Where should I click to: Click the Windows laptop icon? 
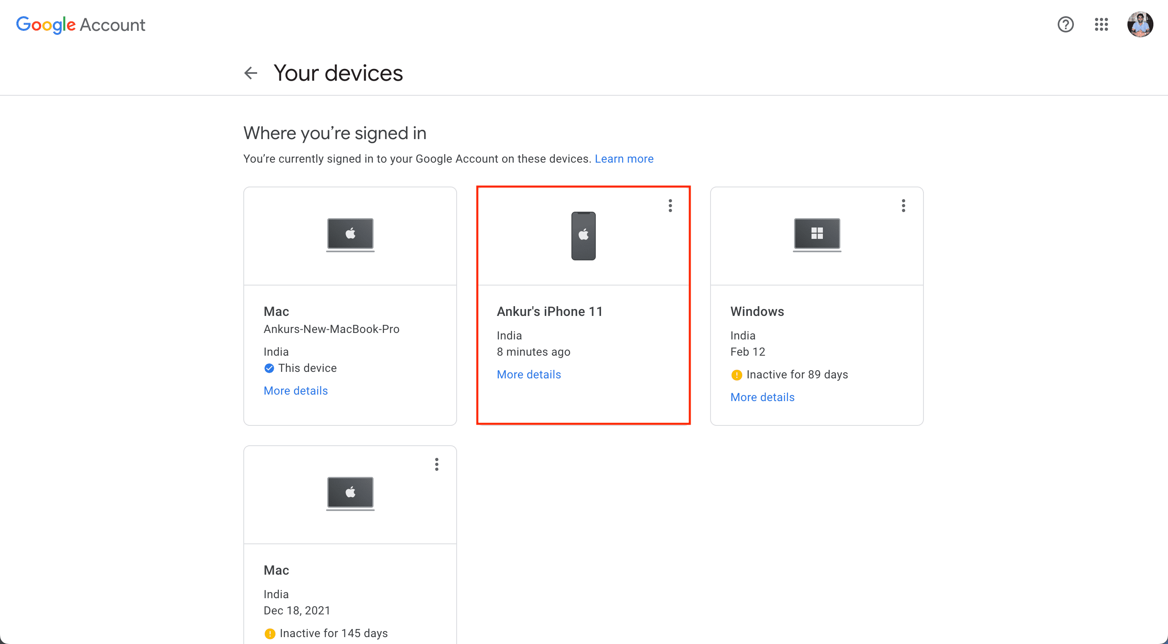(x=817, y=234)
